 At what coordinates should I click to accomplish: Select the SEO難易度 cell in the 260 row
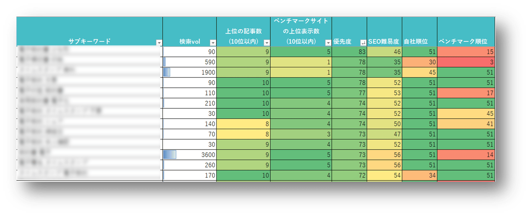point(385,165)
